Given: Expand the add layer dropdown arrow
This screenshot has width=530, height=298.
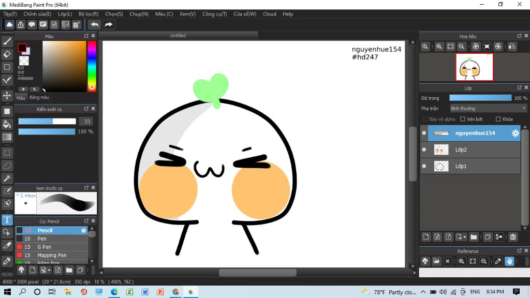Looking at the screenshot, I should (x=464, y=237).
